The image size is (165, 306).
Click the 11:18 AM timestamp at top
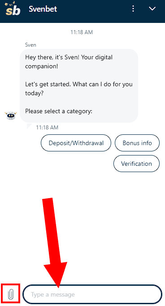click(82, 32)
